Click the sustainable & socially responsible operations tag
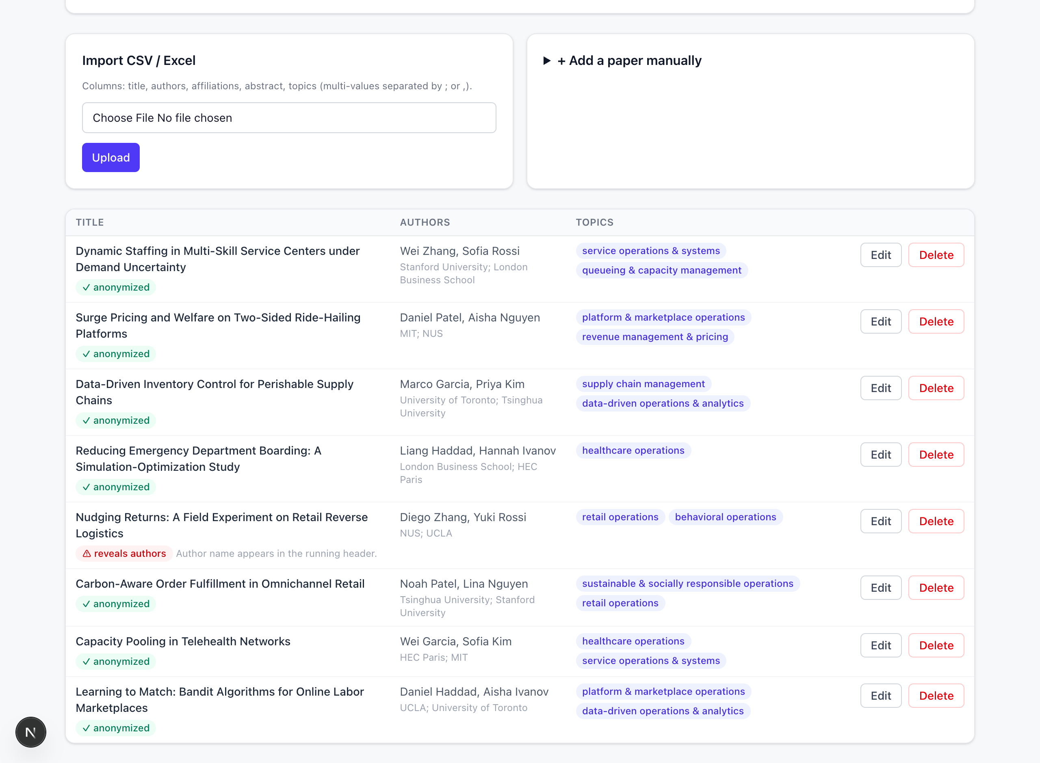This screenshot has height=763, width=1040. coord(687,583)
